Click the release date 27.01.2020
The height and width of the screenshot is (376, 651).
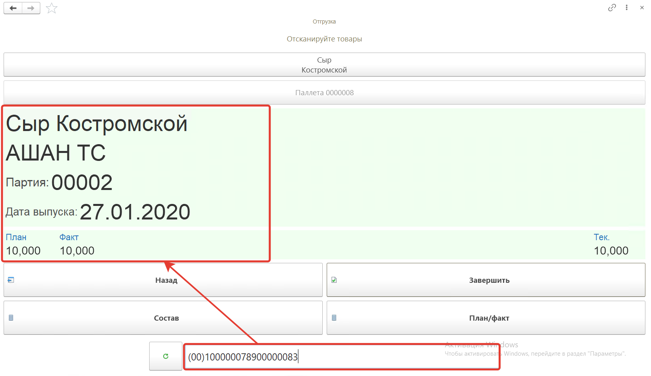point(135,212)
